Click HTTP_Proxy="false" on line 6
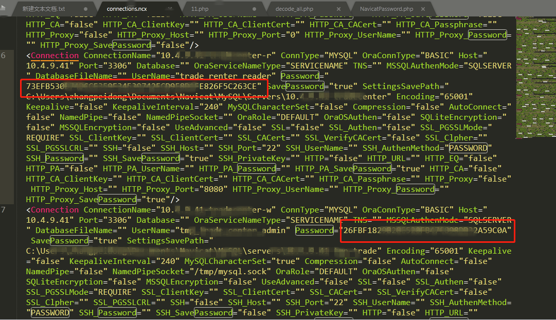The height and width of the screenshot is (320, 556). point(468,179)
